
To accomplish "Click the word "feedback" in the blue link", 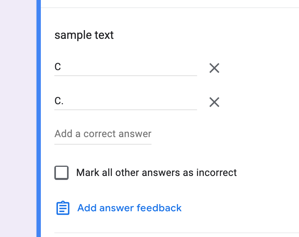I will click(x=159, y=208).
